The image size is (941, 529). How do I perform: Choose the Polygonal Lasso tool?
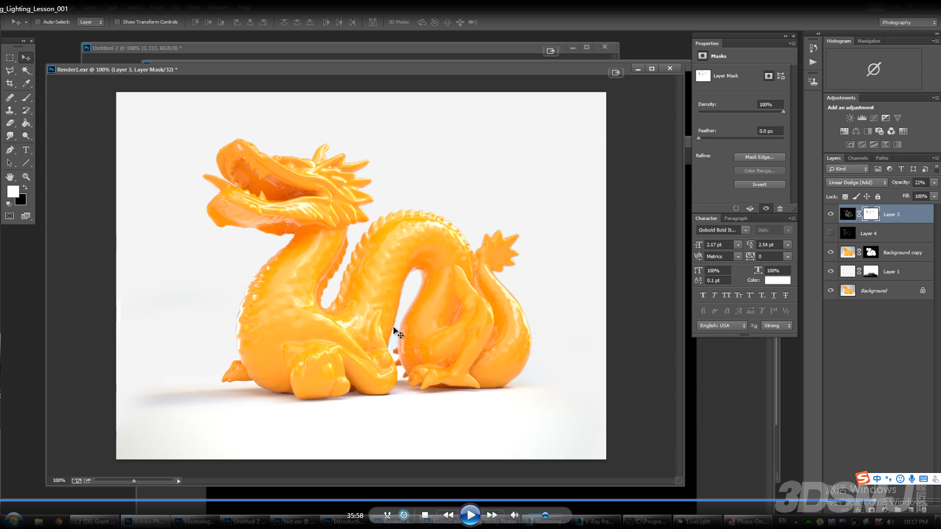click(10, 70)
